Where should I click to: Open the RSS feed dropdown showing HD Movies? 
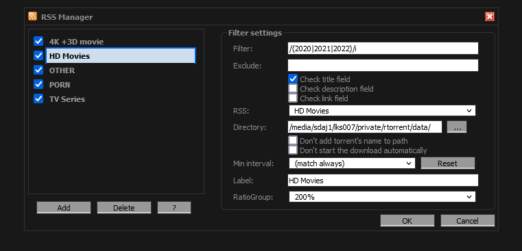(x=382, y=111)
